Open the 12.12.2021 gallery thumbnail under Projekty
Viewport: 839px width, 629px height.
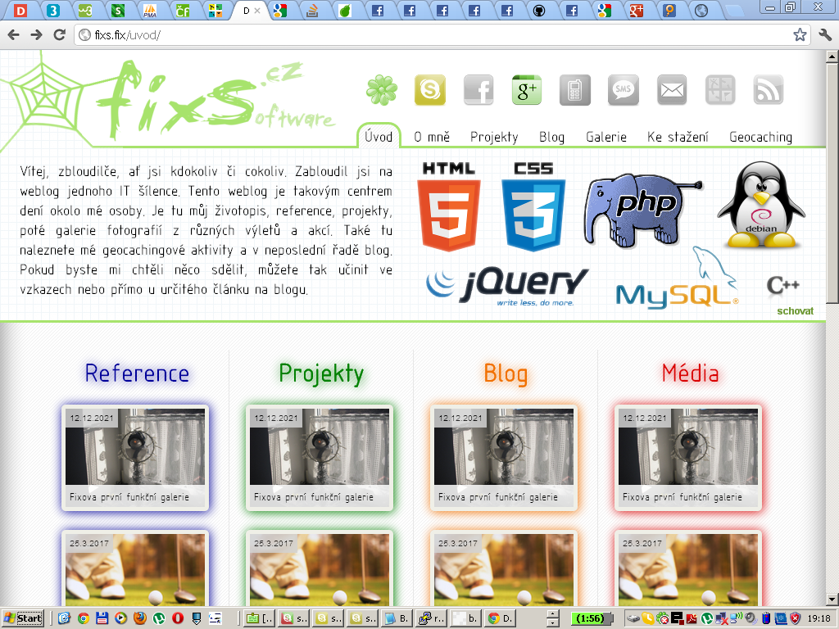tap(320, 457)
